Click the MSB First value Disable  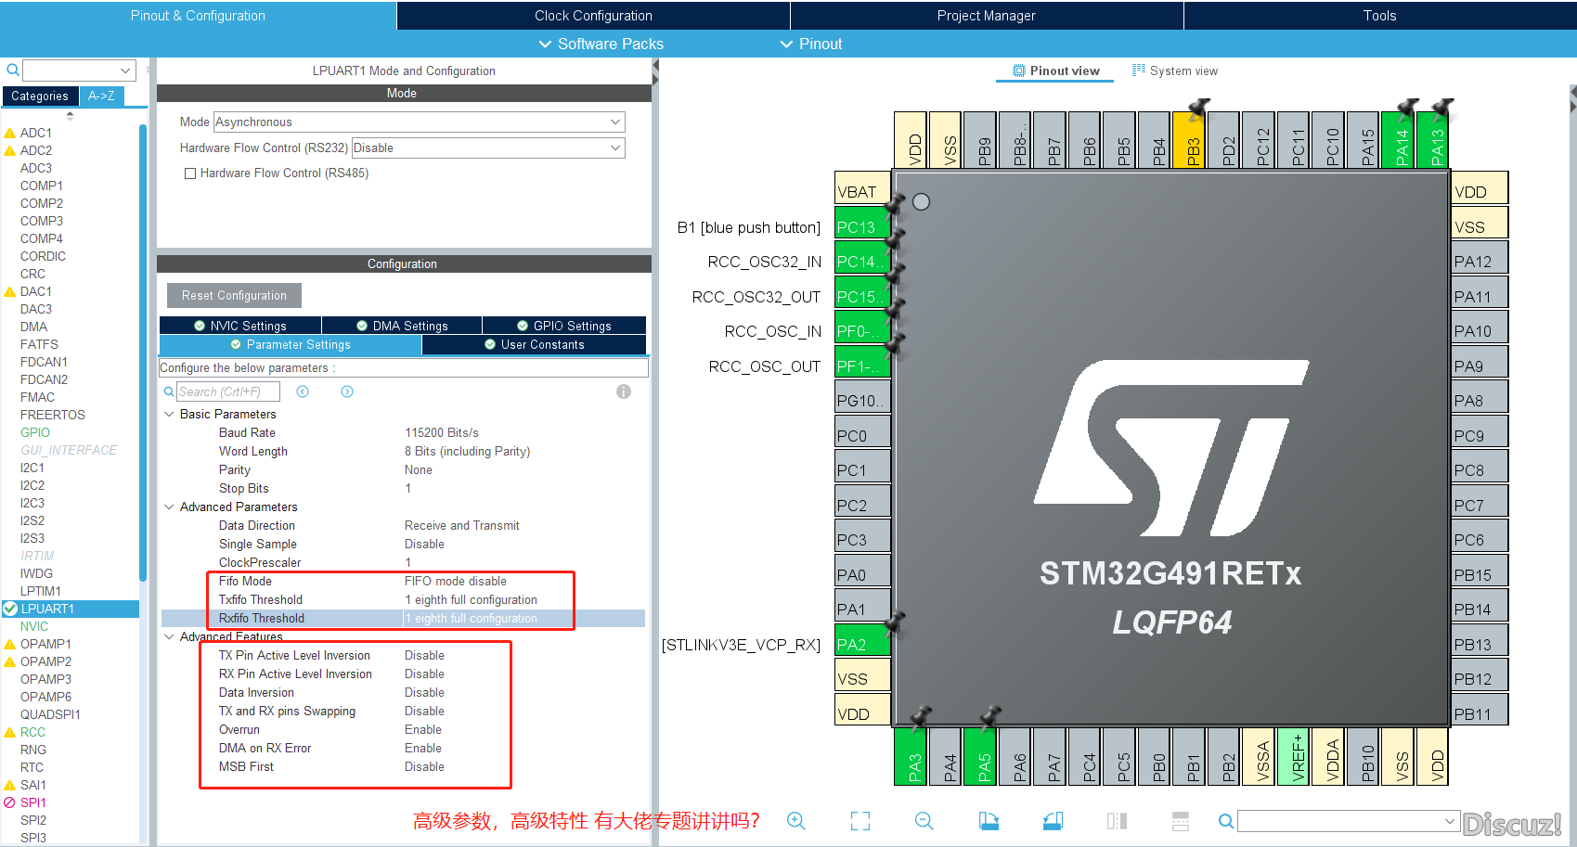(x=424, y=766)
